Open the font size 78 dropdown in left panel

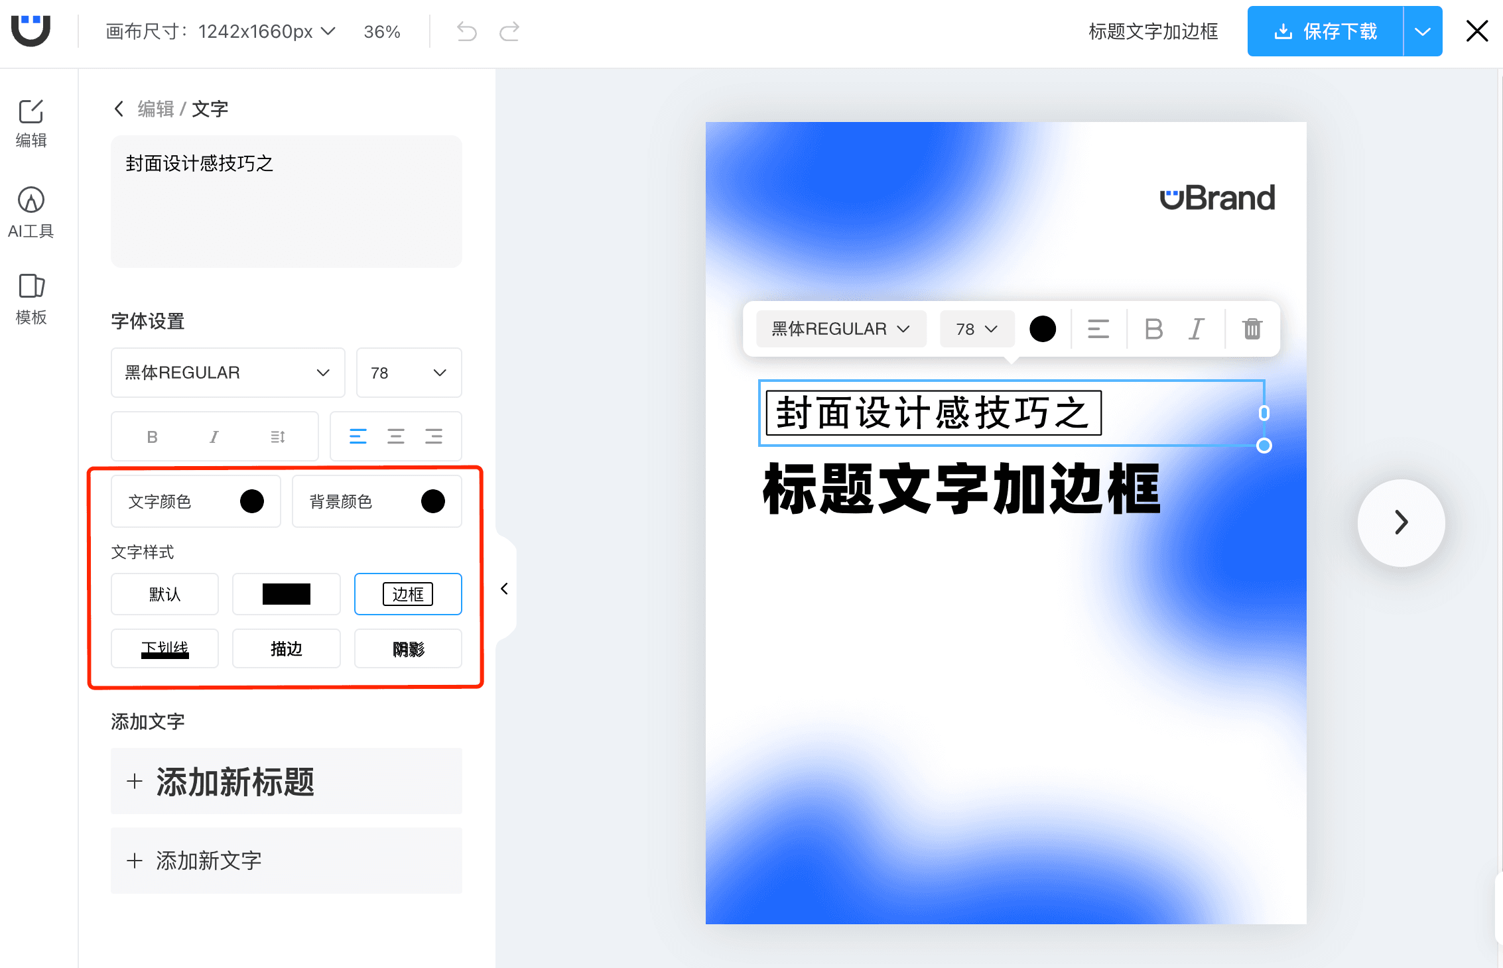click(x=409, y=373)
